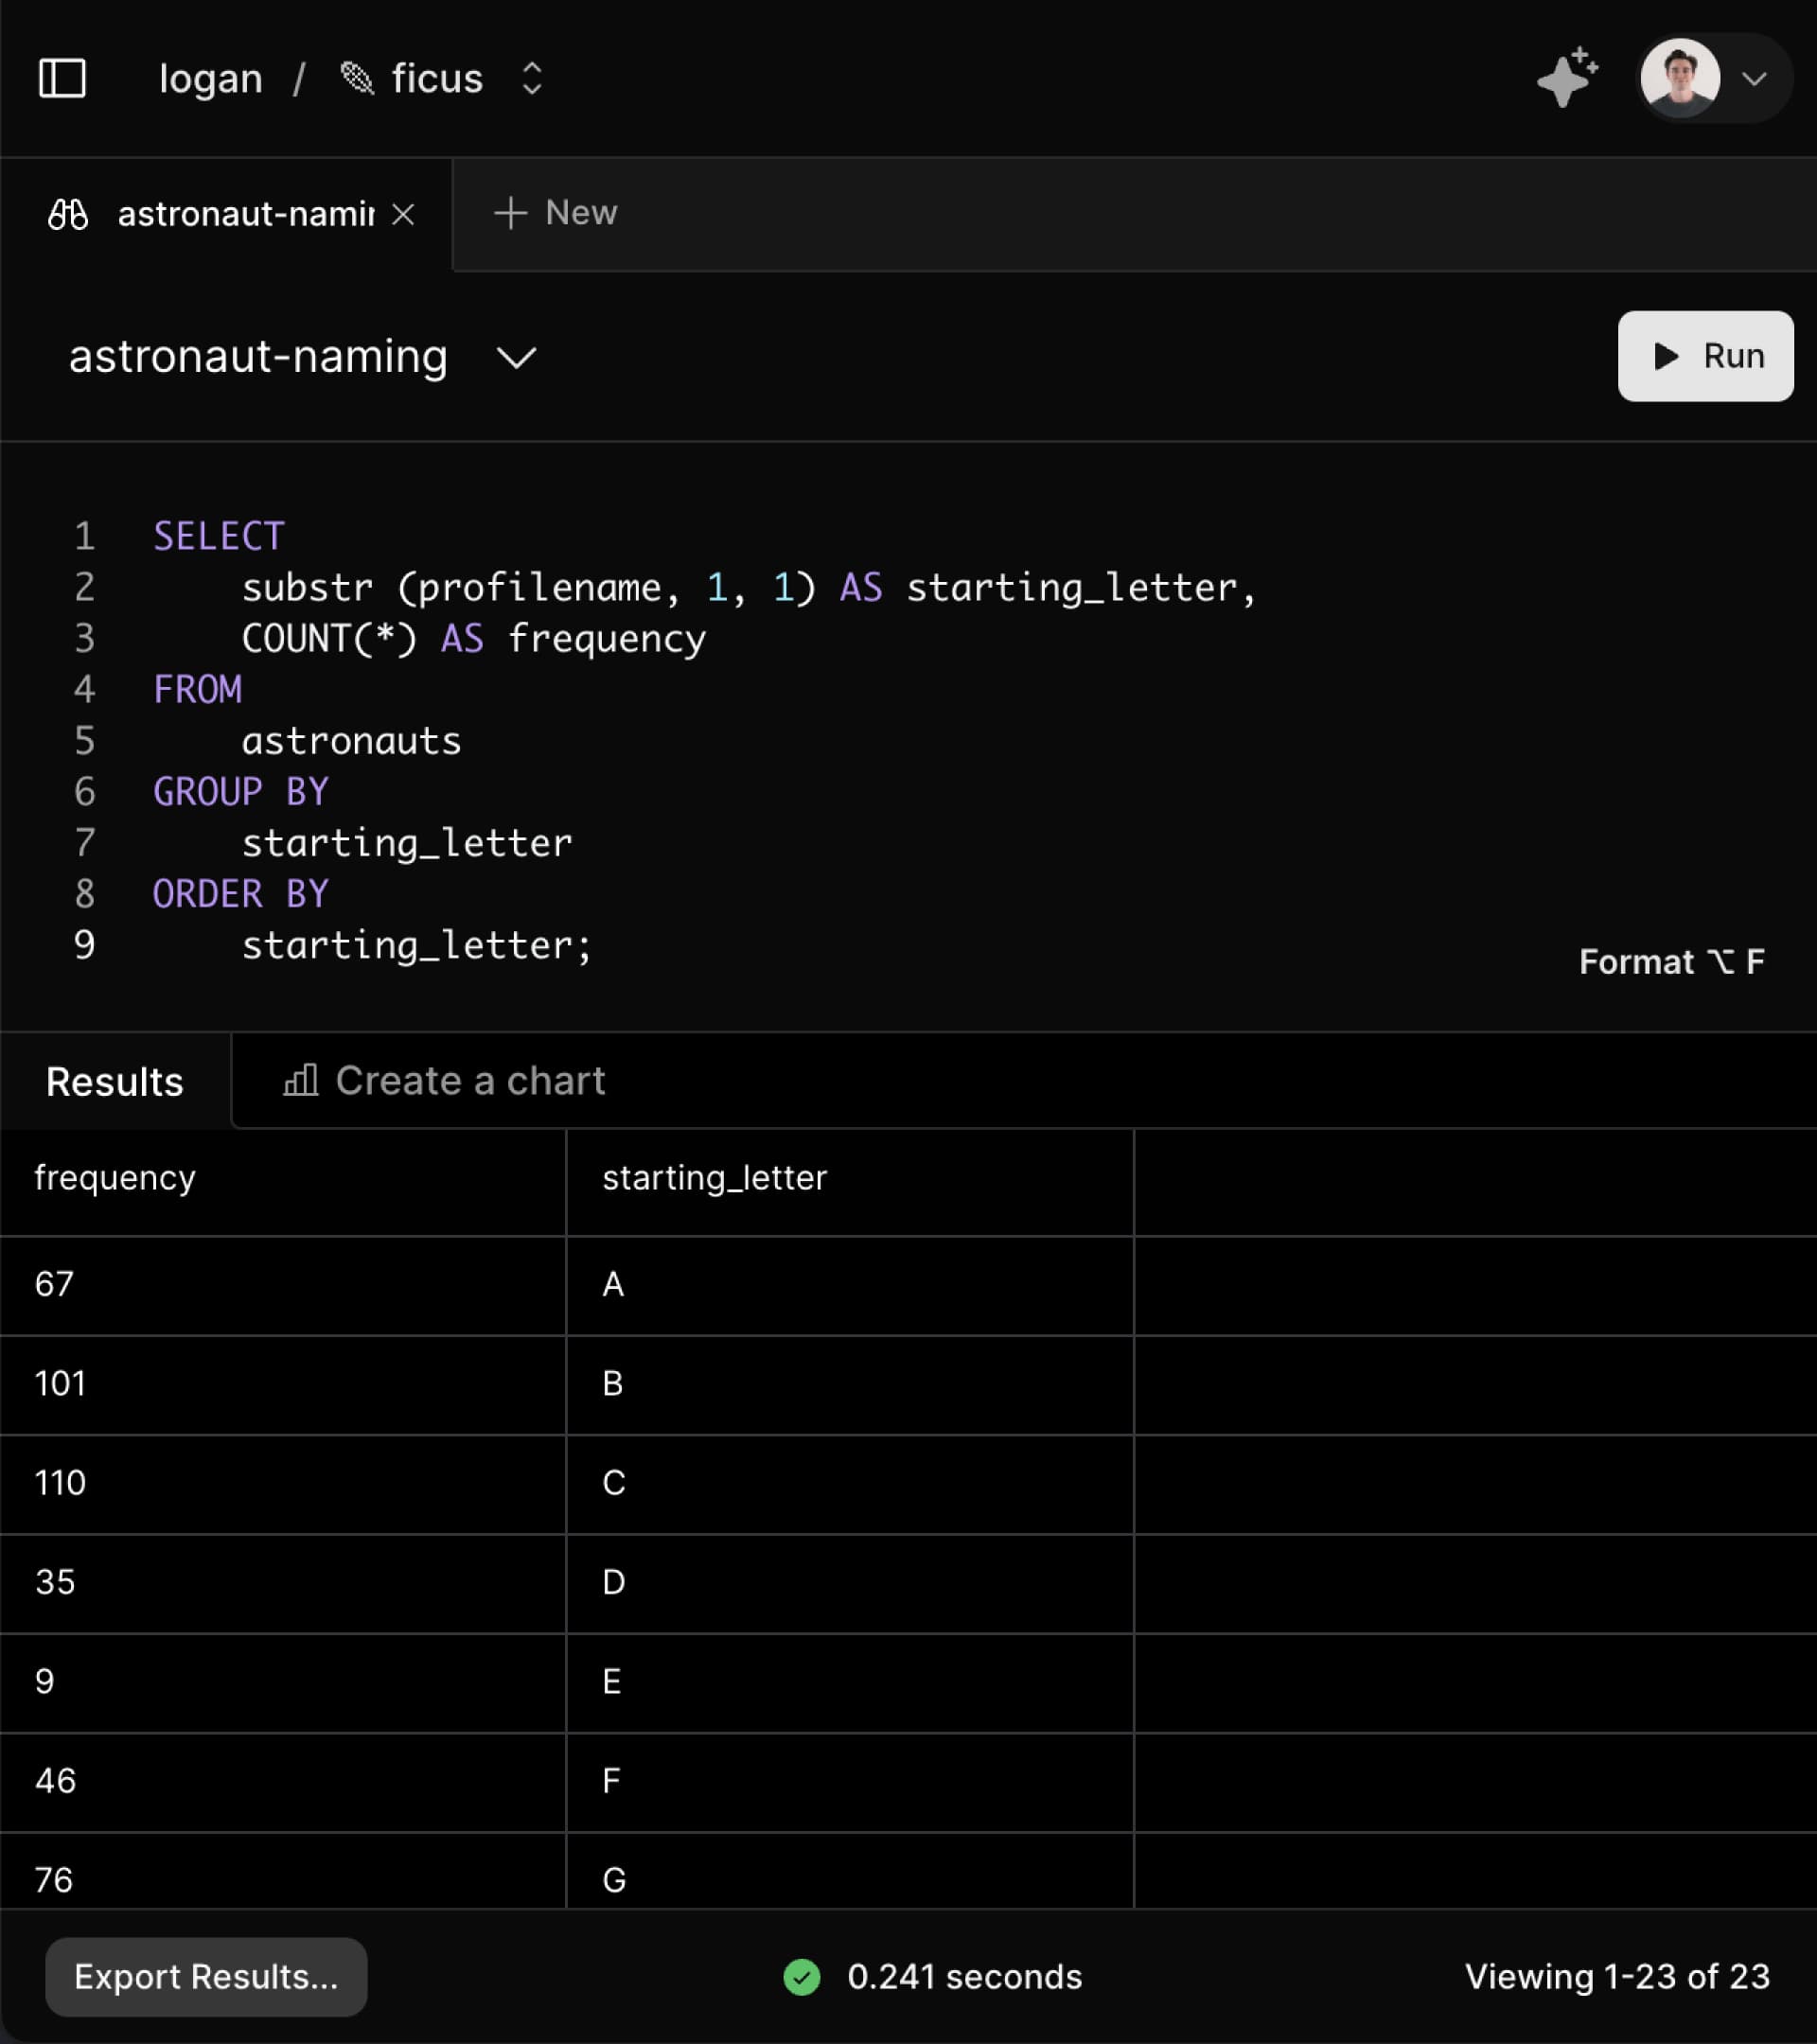Select the cell with frequency 67
Screen dimensions: 1817x2044
tap(283, 1285)
